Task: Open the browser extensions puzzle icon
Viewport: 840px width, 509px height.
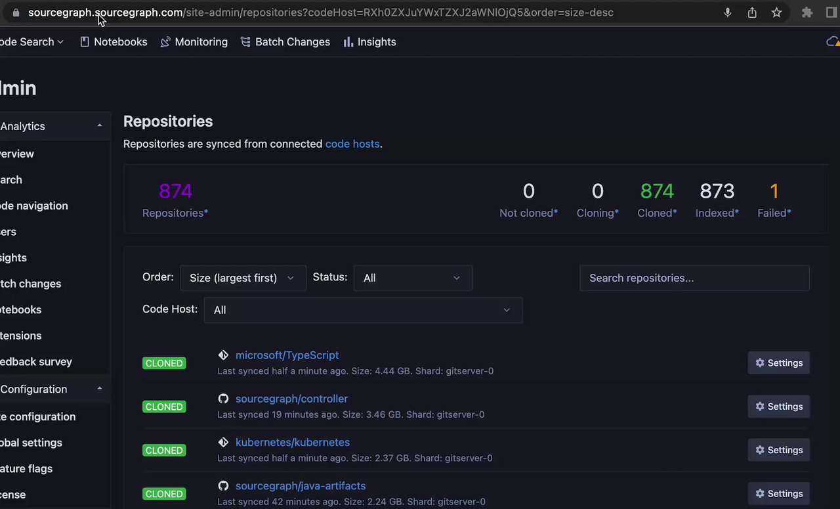Action: tap(807, 12)
